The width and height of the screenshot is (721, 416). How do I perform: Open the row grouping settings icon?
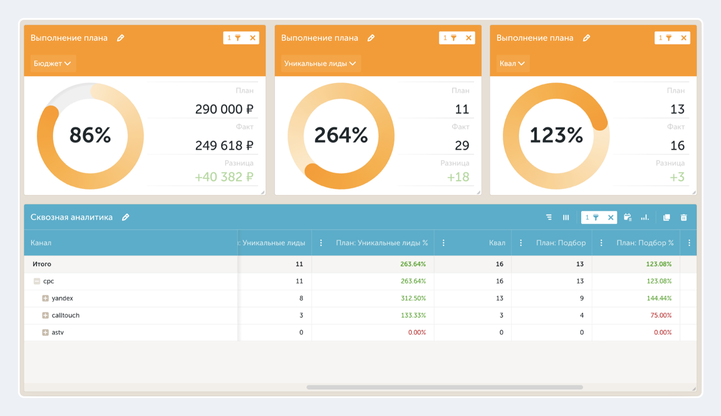tap(549, 217)
